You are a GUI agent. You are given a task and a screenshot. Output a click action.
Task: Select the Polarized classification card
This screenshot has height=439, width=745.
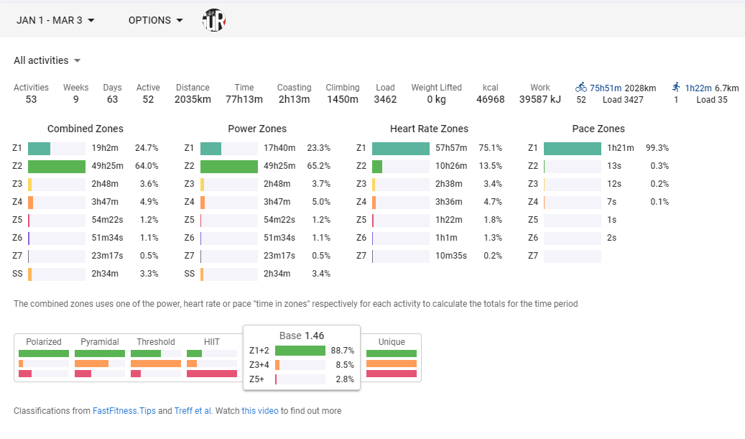pyautogui.click(x=44, y=357)
